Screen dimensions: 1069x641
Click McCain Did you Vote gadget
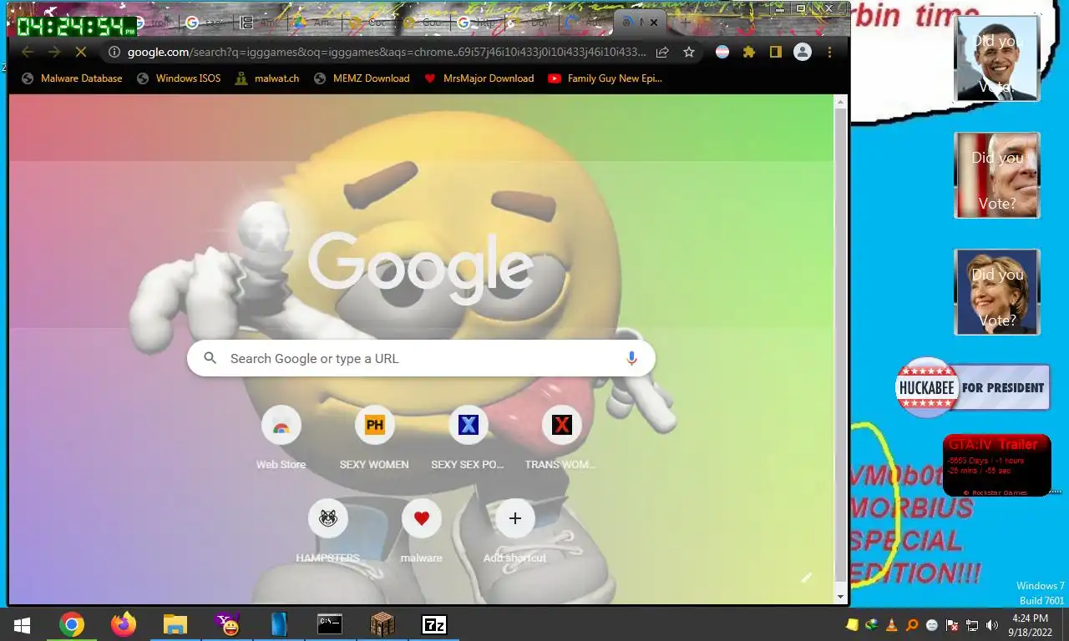tap(997, 175)
